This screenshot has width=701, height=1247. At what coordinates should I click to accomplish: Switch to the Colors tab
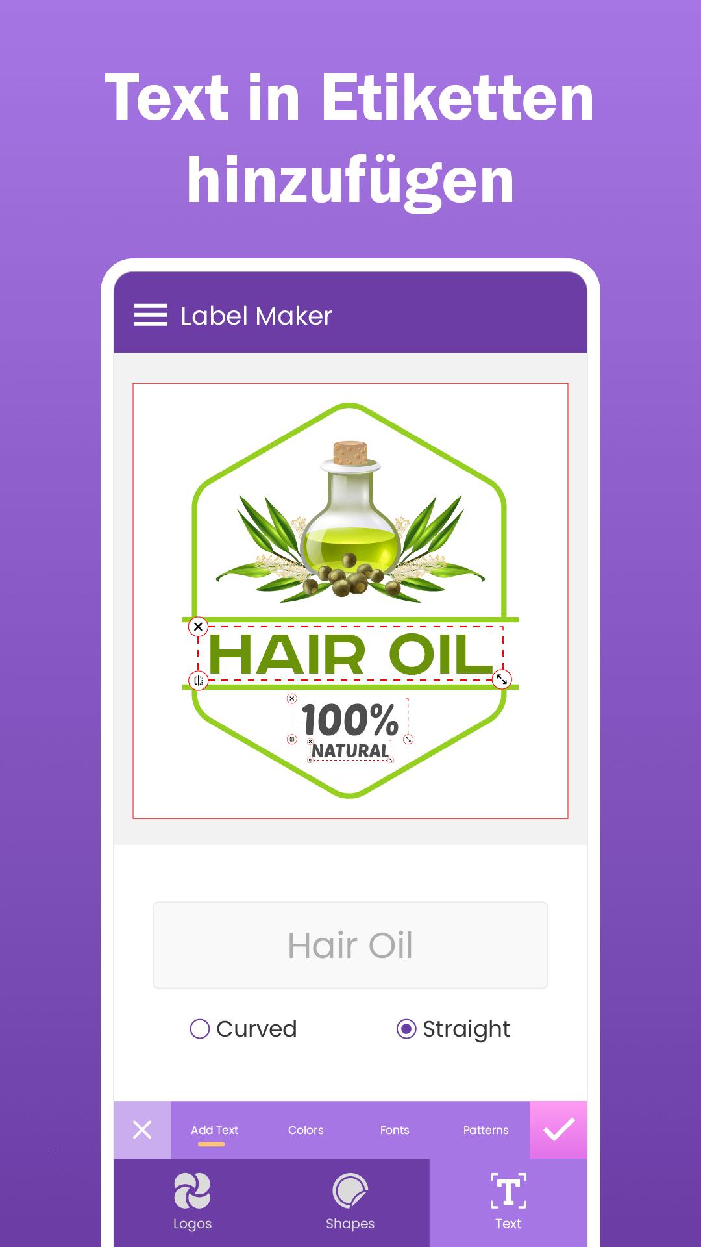306,1130
